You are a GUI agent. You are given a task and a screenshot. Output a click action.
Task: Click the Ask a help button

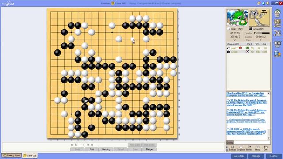click(x=239, y=156)
